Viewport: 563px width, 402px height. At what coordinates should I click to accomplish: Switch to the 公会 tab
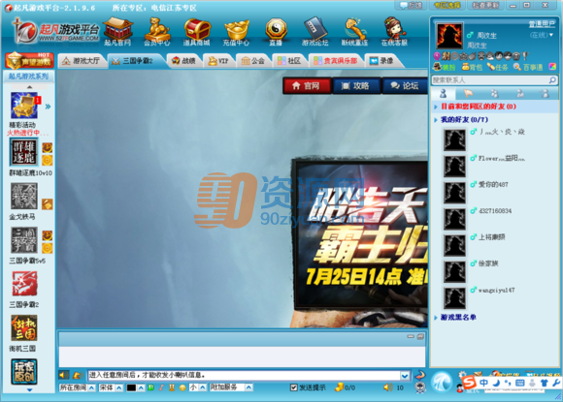253,61
